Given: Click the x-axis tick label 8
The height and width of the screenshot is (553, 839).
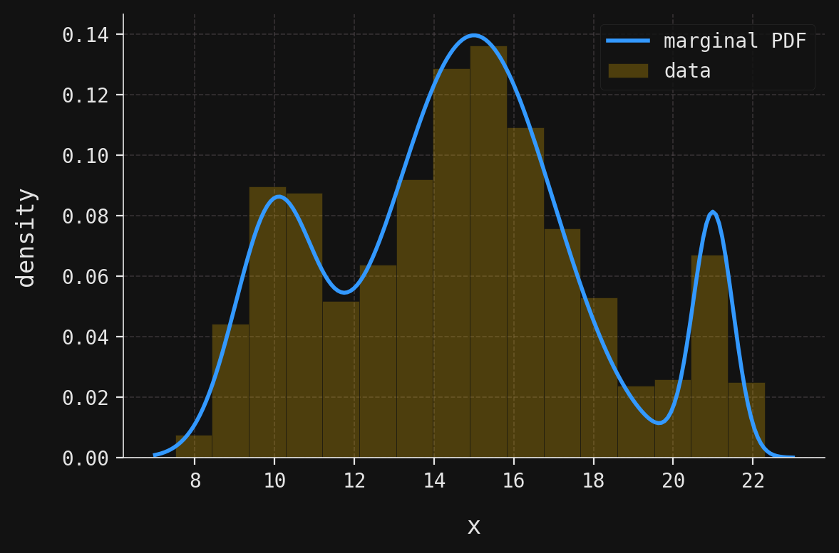Looking at the screenshot, I should (195, 481).
